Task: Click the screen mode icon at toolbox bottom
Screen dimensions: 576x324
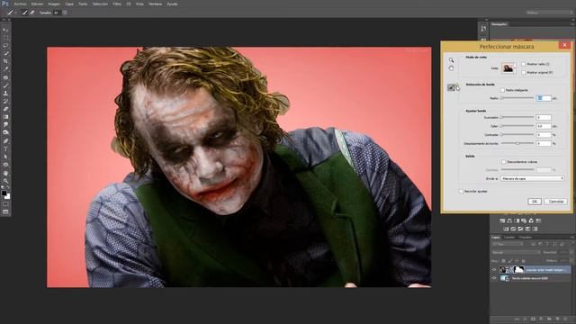Action: tap(5, 212)
